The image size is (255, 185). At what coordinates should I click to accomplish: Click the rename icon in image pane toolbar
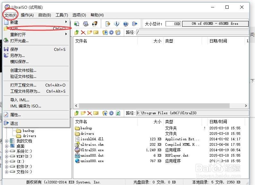[96, 32]
